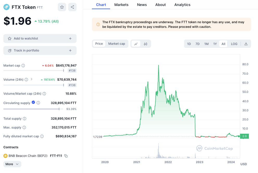The image size is (258, 173).
Task: Click the $70,639,744 volume value
Action: [x=67, y=80]
